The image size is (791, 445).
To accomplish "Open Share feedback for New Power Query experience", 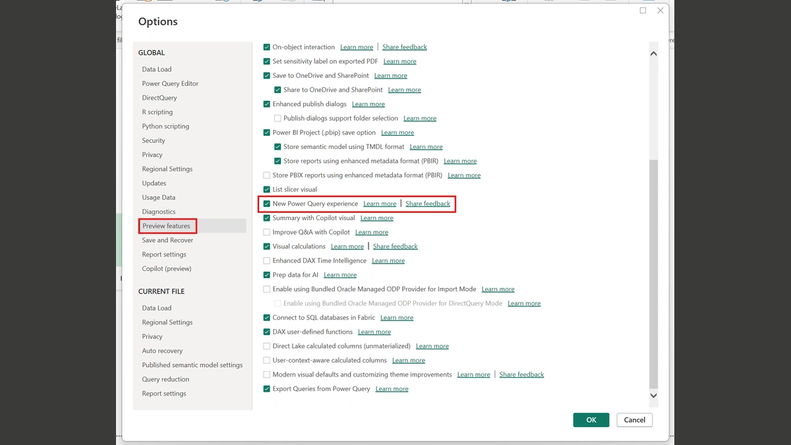I will click(x=428, y=204).
